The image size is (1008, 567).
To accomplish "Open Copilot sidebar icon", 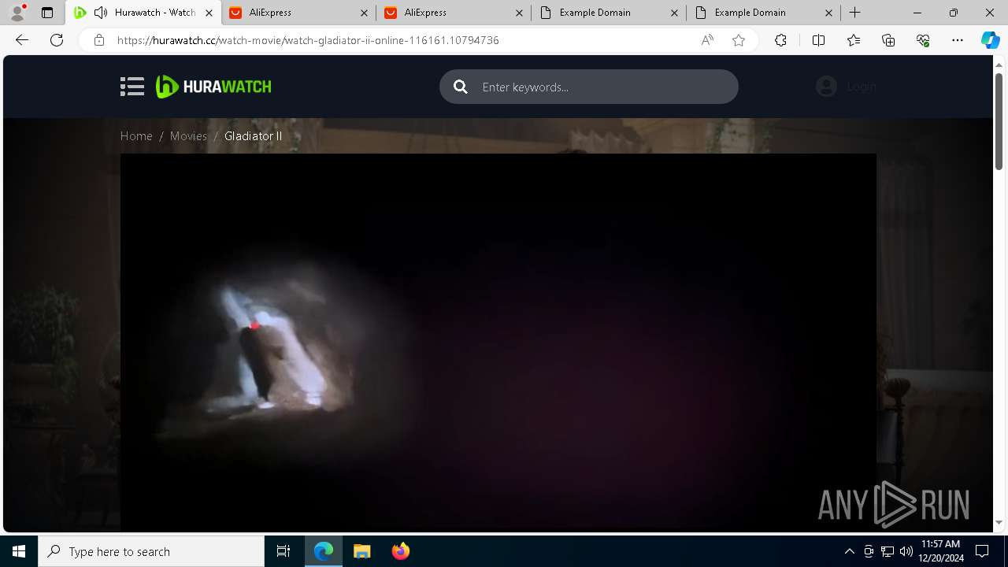I will [x=990, y=40].
